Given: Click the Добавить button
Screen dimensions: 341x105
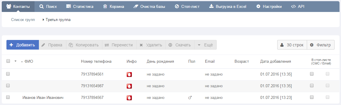Looking at the screenshot, I should click(23, 45).
